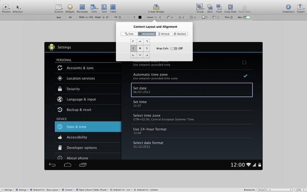This screenshot has width=307, height=192.
Task: Open Security settings item
Action: click(x=88, y=89)
